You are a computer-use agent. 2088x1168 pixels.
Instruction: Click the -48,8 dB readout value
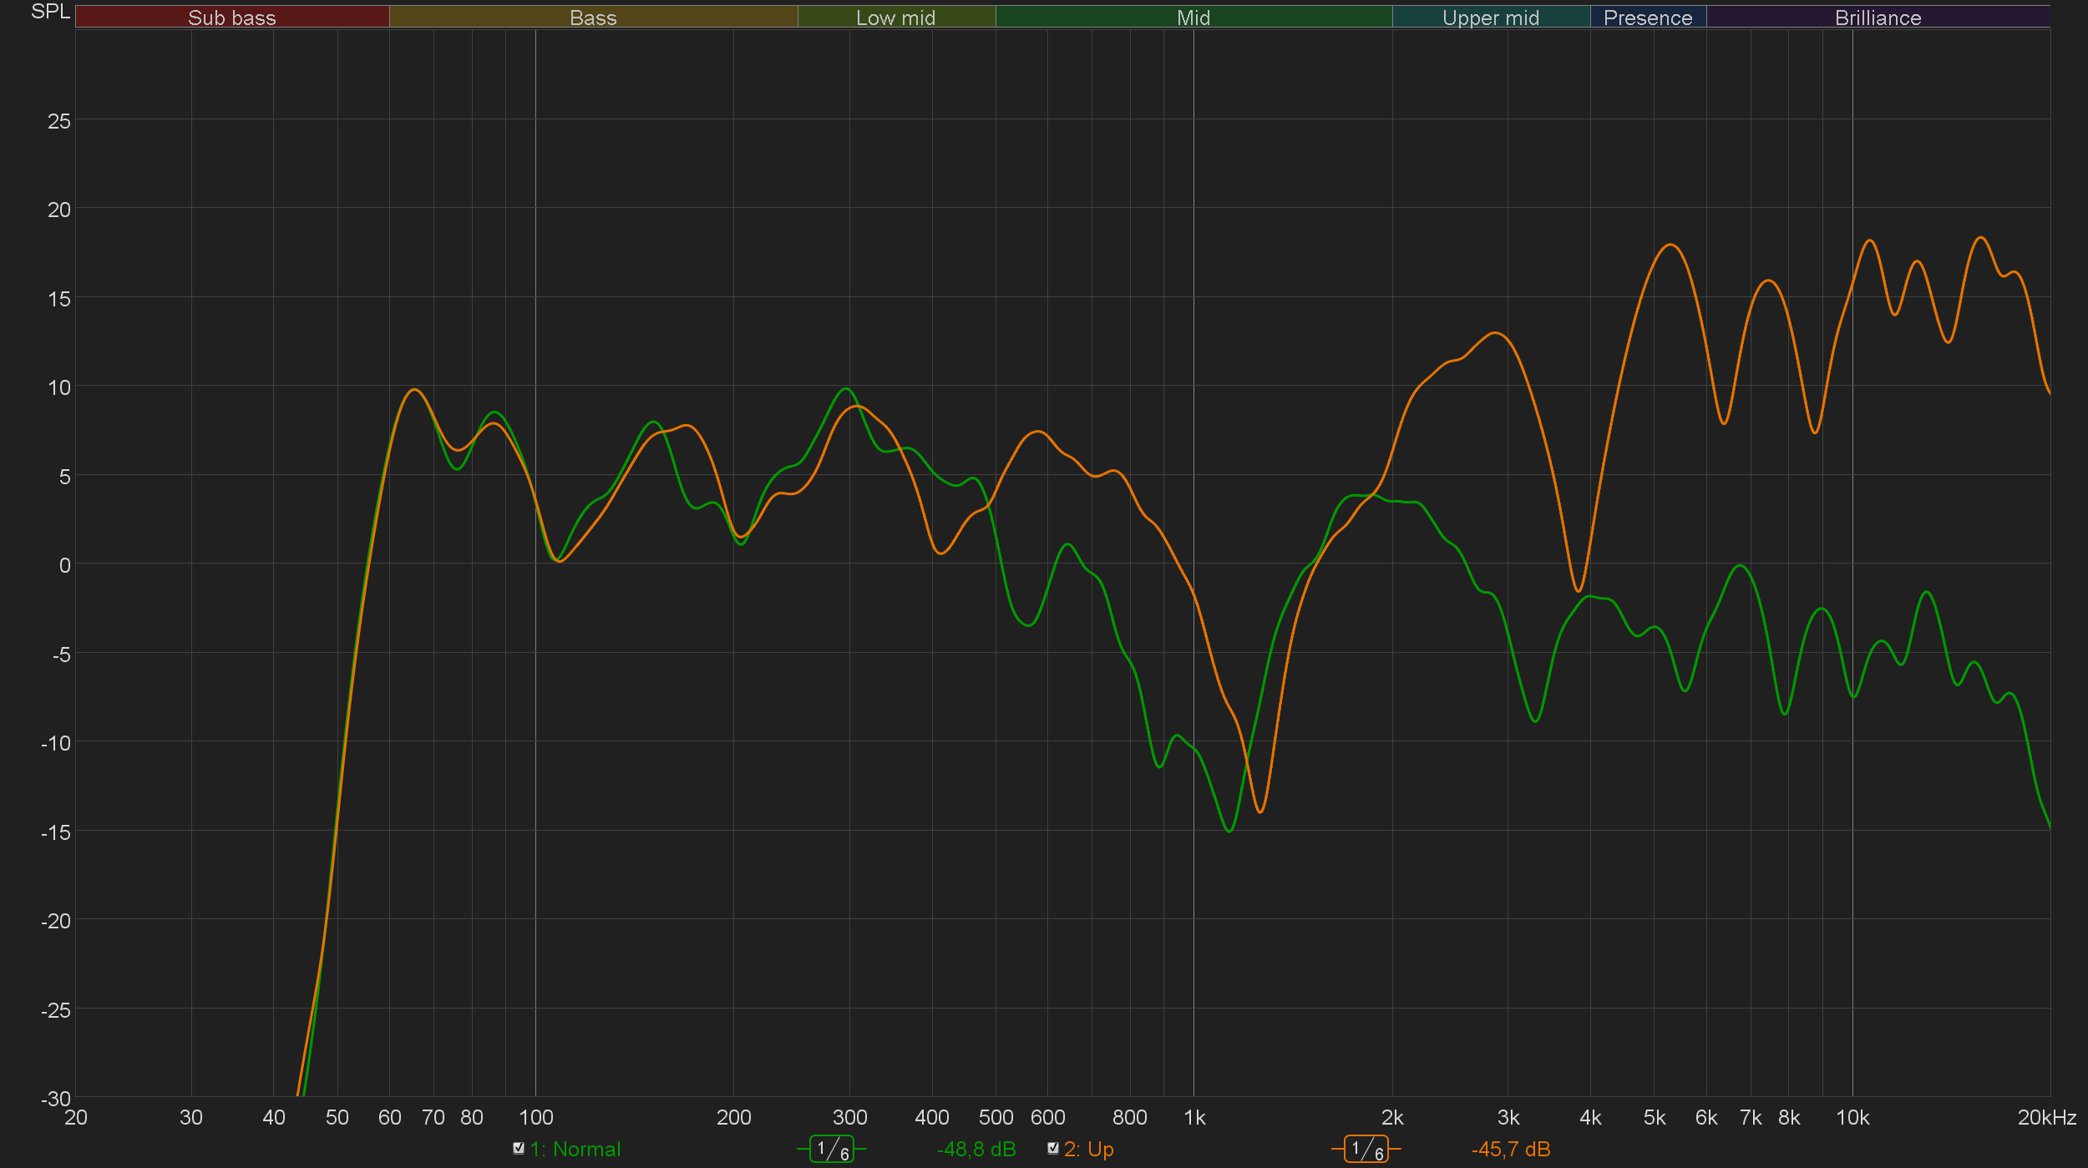point(976,1150)
